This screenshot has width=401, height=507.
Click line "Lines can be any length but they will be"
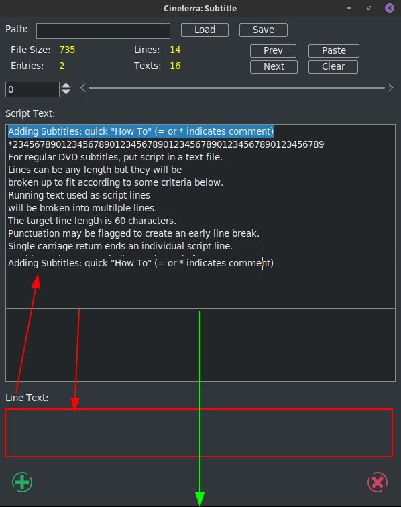tap(95, 170)
